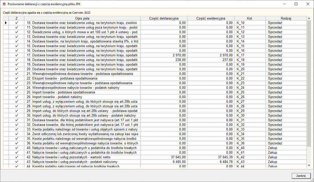Select row 12 Świadczenie usług art.100
The image size is (314, 182).
[82, 32]
